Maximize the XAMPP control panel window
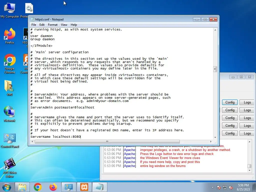The width and height of the screenshot is (256, 192). coord(241,77)
